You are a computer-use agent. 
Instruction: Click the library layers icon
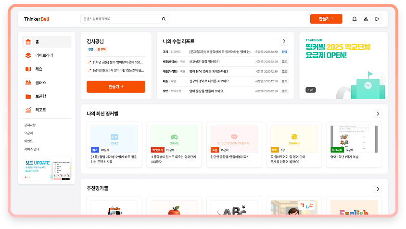(x=28, y=55)
